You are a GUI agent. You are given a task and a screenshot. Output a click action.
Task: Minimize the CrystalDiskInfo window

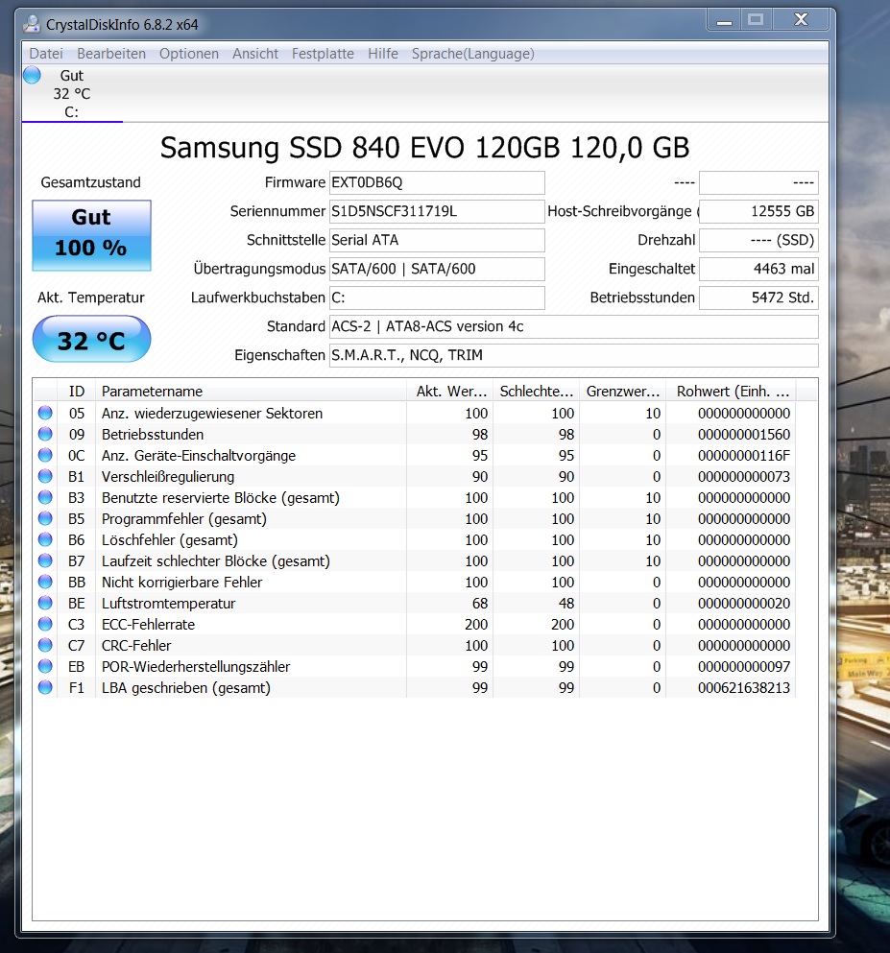click(x=724, y=20)
